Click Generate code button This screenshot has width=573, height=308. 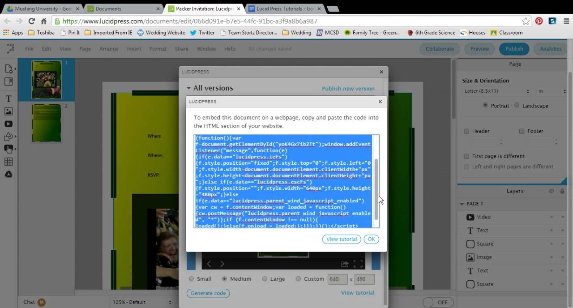[208, 293]
